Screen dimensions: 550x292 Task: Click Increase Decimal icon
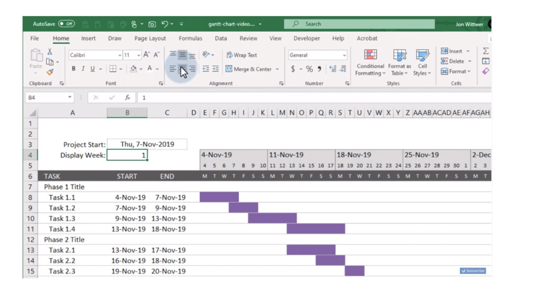point(333,69)
